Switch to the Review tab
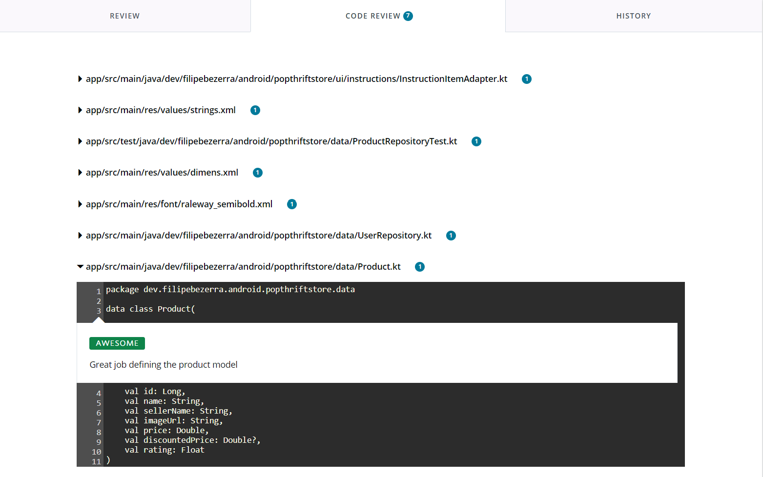Viewport: 763px width, 477px height. pos(125,16)
